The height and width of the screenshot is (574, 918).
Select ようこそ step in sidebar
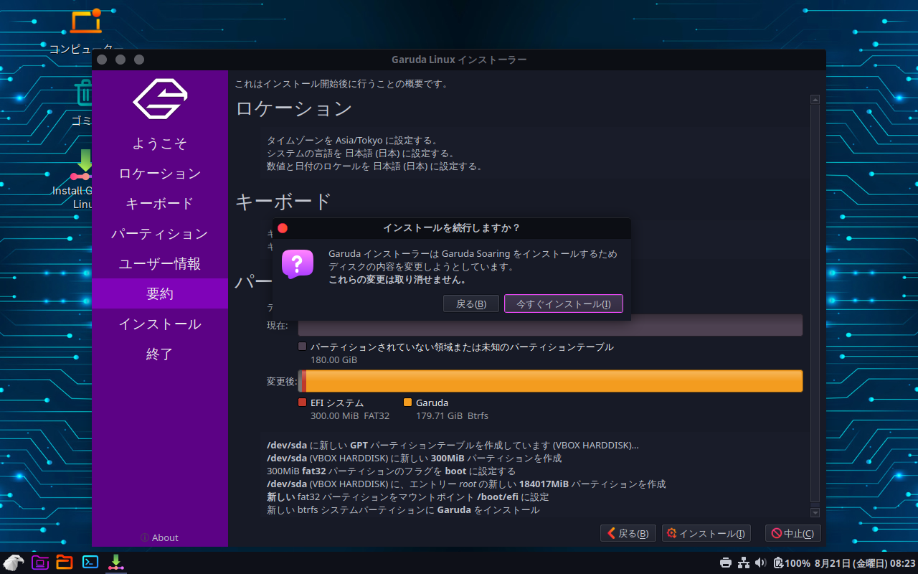(x=160, y=143)
